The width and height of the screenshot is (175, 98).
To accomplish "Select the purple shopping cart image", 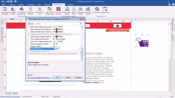I will point(142,42).
